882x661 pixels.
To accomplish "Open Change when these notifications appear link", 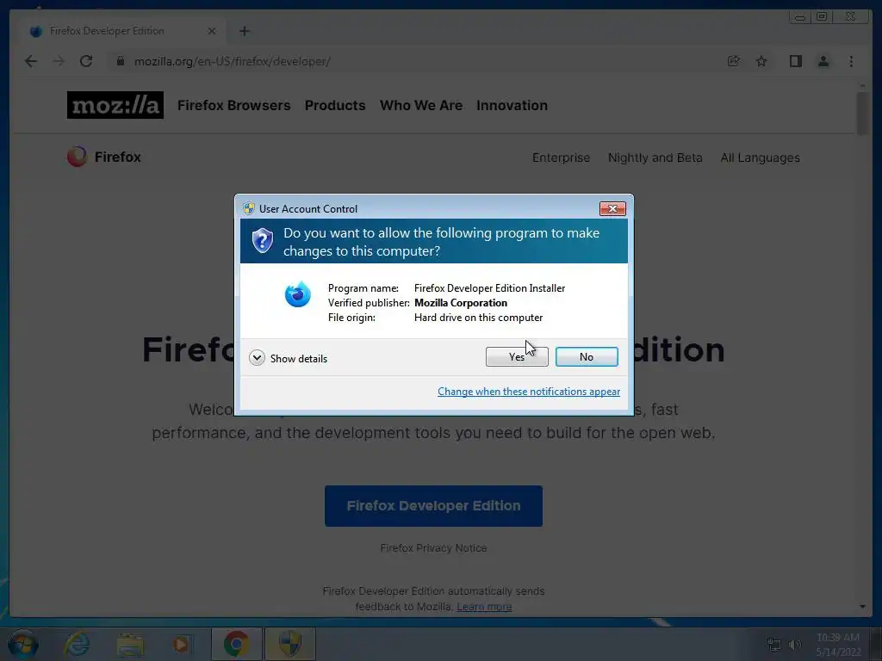I will (529, 392).
